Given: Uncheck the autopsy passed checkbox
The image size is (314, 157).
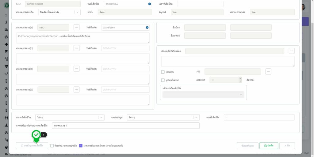Looking at the screenshot, I should pyautogui.click(x=81, y=146).
